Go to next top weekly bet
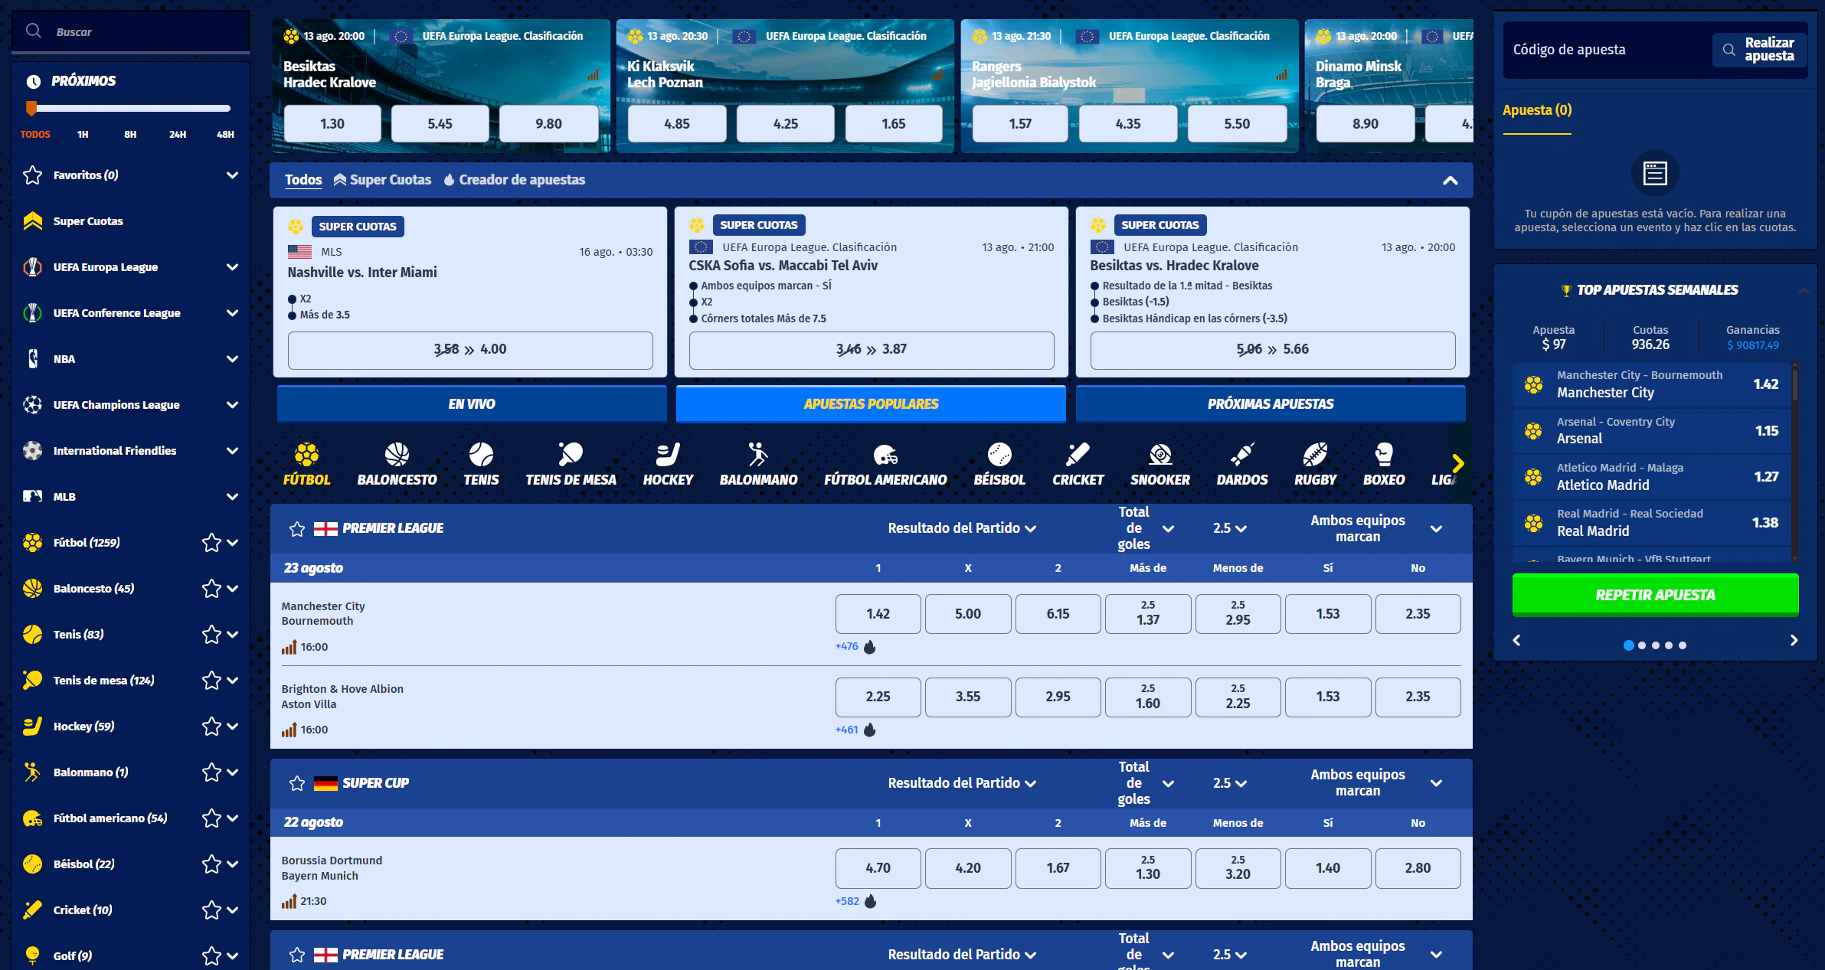Screen dimensions: 1825x970 coord(1794,640)
